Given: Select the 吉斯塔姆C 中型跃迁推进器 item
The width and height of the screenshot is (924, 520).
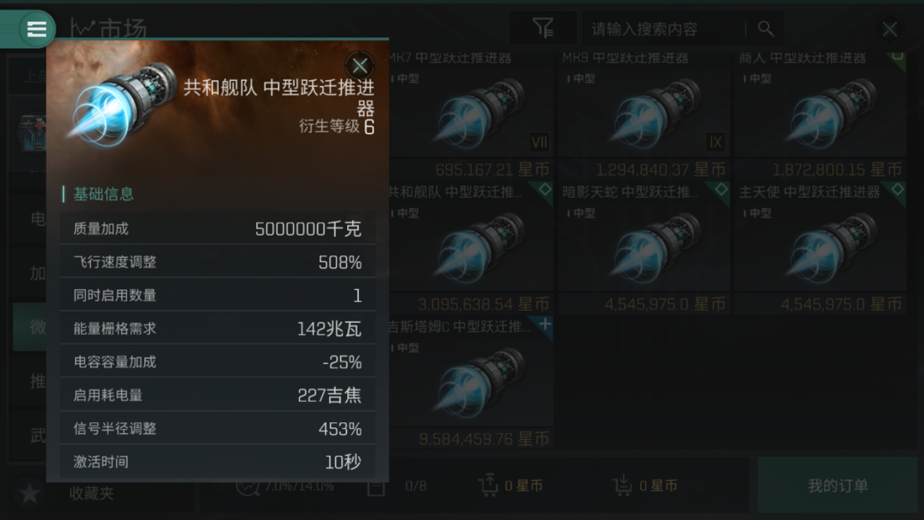Looking at the screenshot, I should click(469, 383).
